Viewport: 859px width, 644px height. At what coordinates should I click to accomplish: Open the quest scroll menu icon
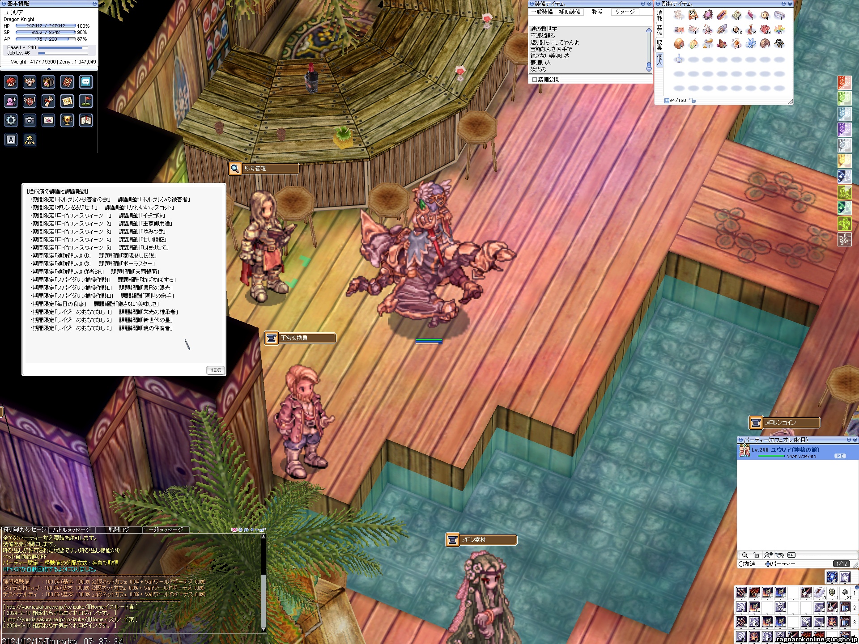point(48,101)
